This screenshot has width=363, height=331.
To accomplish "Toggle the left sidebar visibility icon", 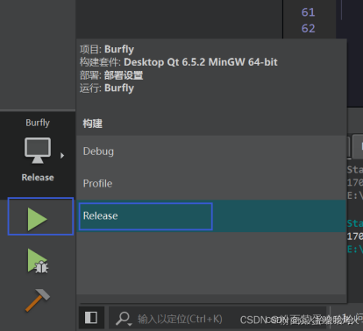I will [x=91, y=318].
